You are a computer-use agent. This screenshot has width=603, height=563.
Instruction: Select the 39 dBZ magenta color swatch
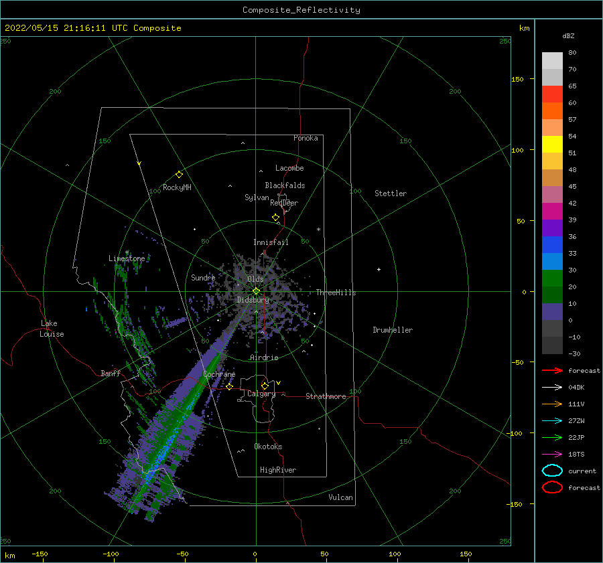[552, 212]
